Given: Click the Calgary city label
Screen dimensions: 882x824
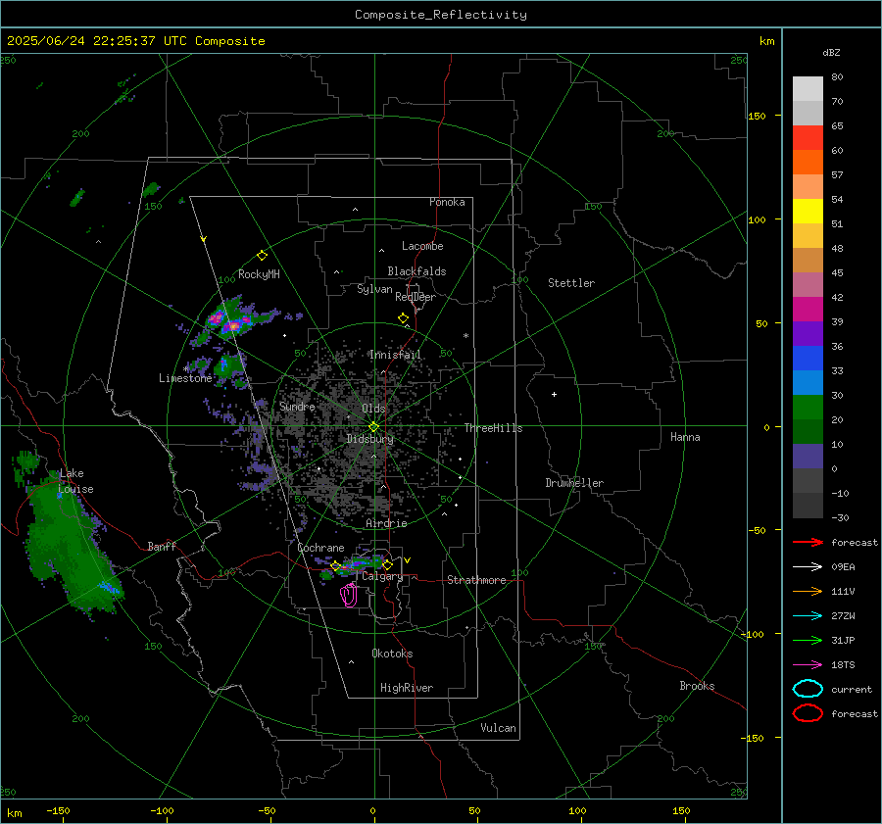Looking at the screenshot, I should pyautogui.click(x=382, y=576).
